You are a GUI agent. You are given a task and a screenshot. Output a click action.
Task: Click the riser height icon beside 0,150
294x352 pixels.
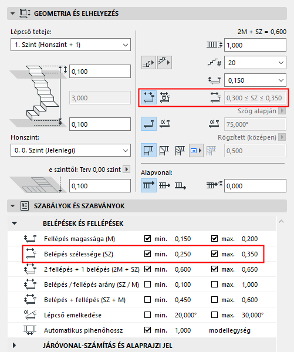214,80
